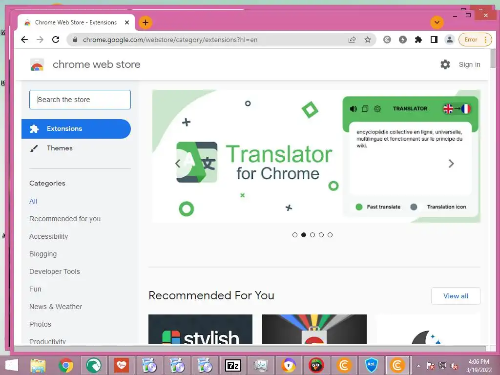Launch Google Chrome from the taskbar
This screenshot has width=500, height=375.
pyautogui.click(x=66, y=365)
